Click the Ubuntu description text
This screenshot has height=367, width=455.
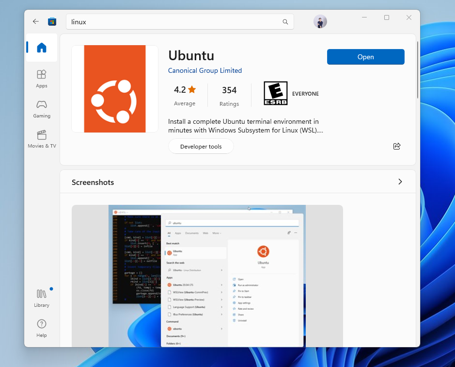[246, 126]
